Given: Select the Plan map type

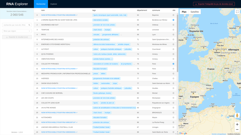Looking at the screenshot, I should [184, 12].
